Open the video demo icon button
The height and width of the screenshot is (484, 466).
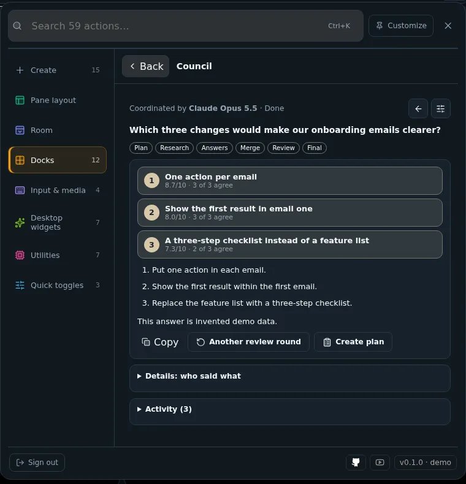380,462
